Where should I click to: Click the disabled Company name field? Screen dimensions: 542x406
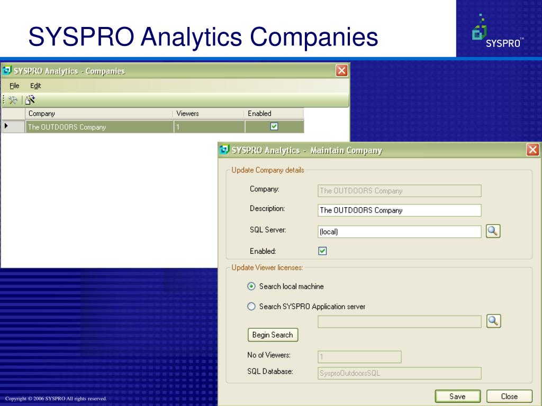click(399, 190)
